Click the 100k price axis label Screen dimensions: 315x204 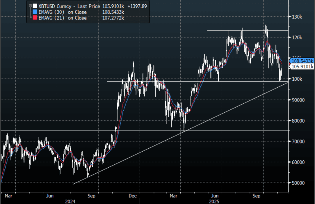[x=297, y=79]
